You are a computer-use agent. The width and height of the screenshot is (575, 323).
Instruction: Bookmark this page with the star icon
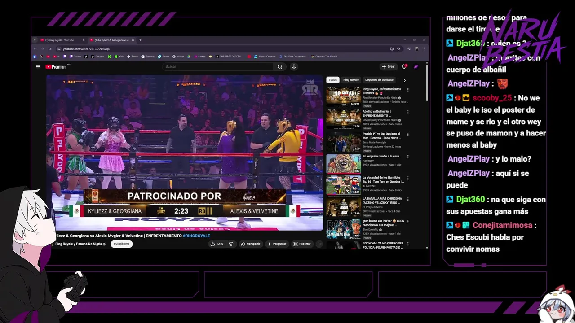click(x=398, y=49)
